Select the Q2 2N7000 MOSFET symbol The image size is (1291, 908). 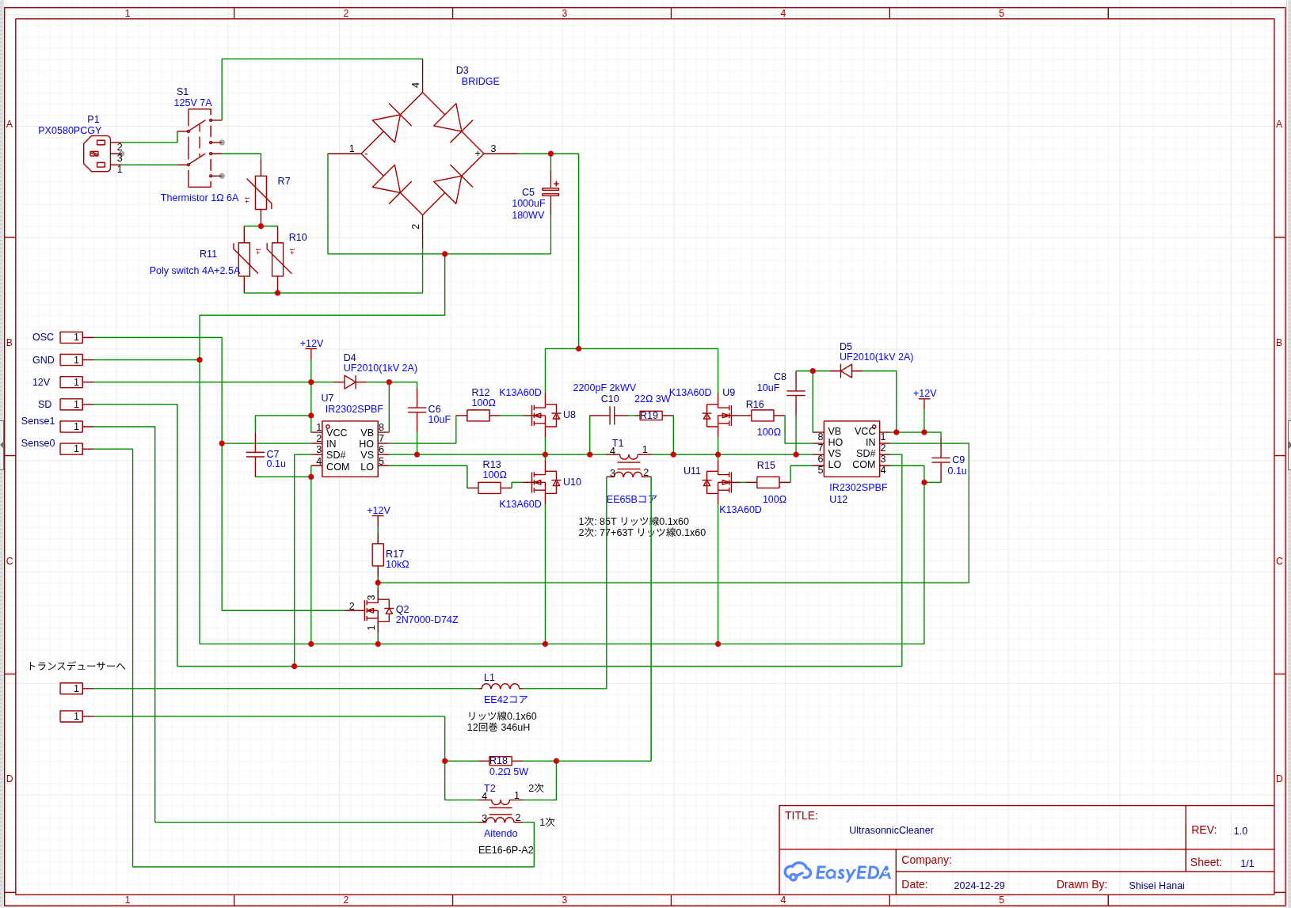pyautogui.click(x=375, y=610)
